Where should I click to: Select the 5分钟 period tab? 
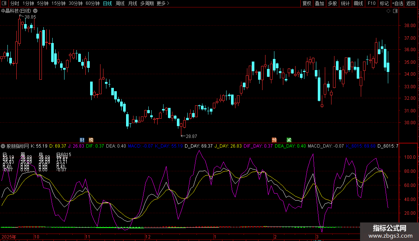[43, 3]
